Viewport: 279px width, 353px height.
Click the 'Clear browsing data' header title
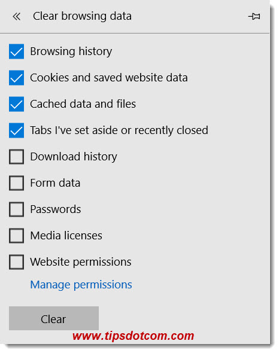(82, 16)
